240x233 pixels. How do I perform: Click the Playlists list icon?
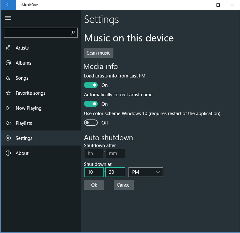click(x=8, y=123)
